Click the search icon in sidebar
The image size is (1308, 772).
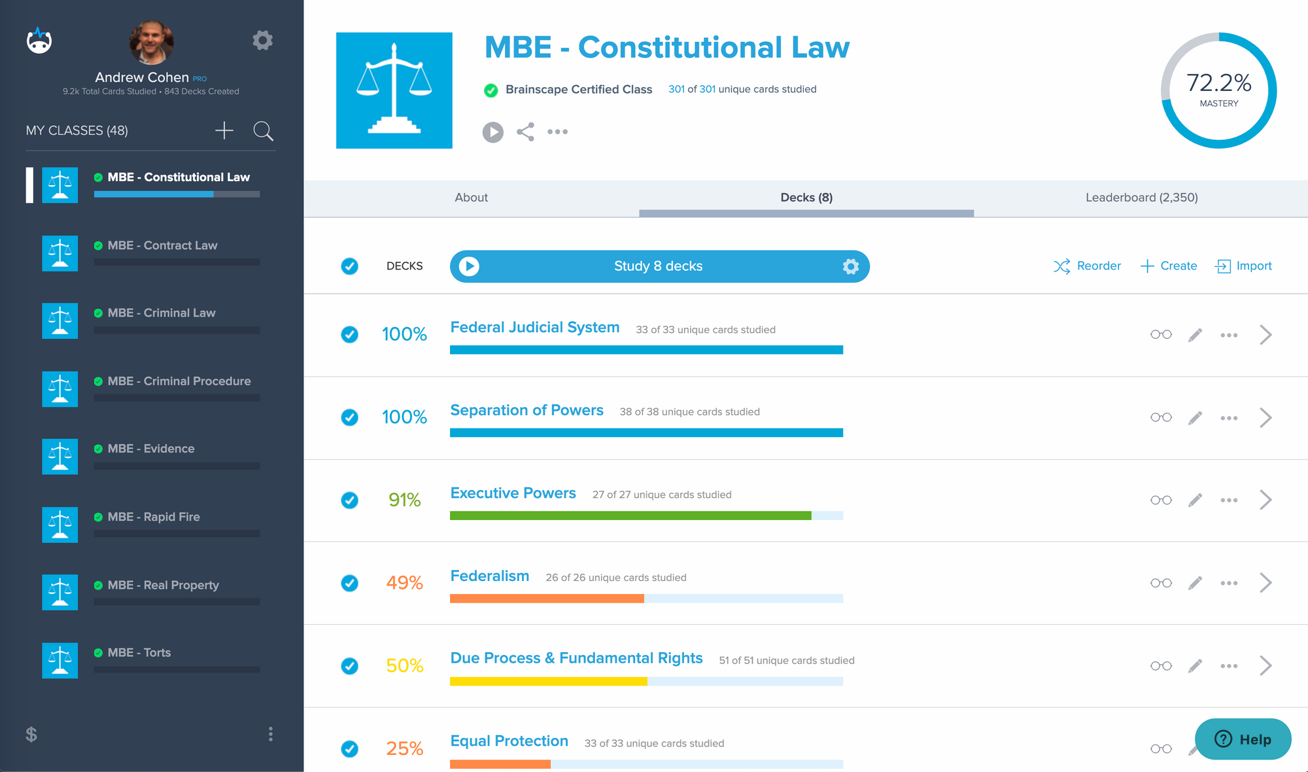[264, 130]
